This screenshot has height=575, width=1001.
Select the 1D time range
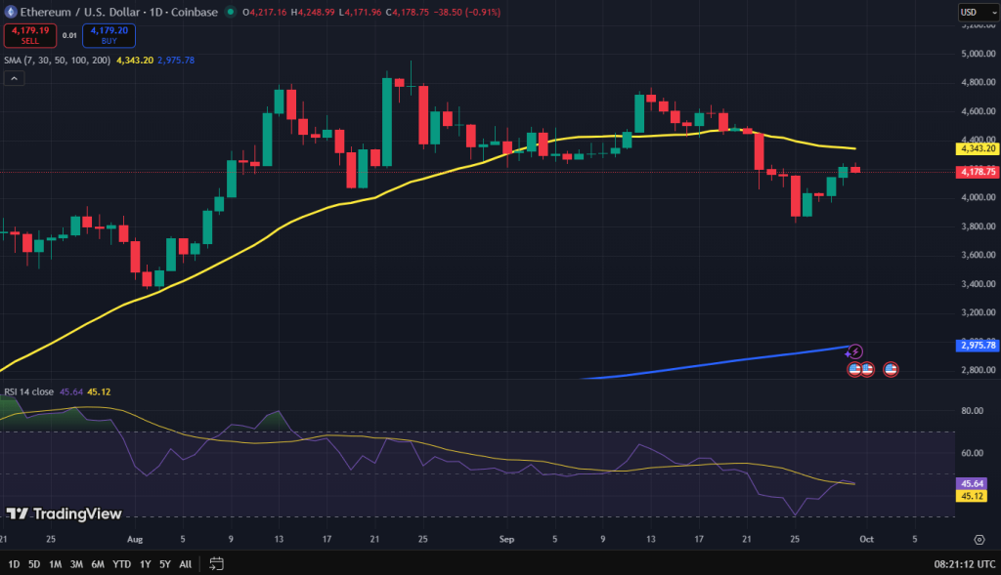(14, 564)
